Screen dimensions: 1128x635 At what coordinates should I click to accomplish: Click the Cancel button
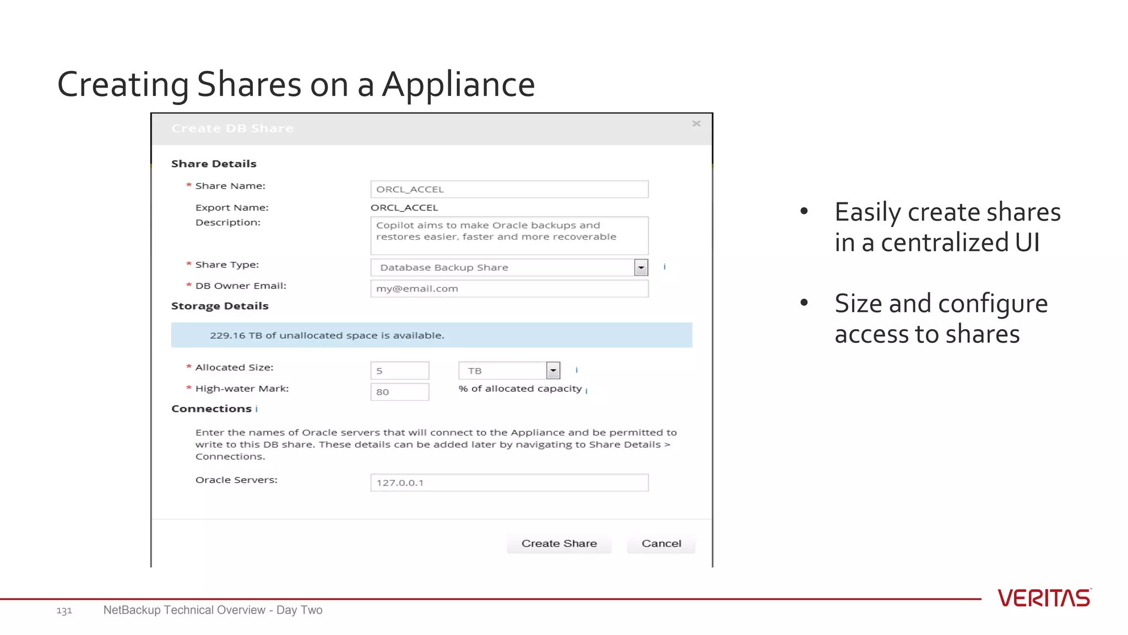[661, 543]
